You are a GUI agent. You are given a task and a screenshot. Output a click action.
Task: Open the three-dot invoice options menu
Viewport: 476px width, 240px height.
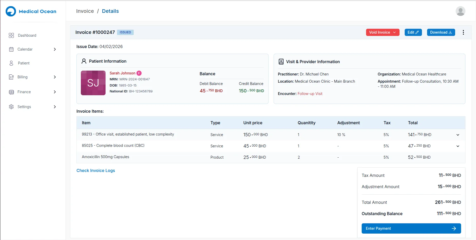[463, 32]
